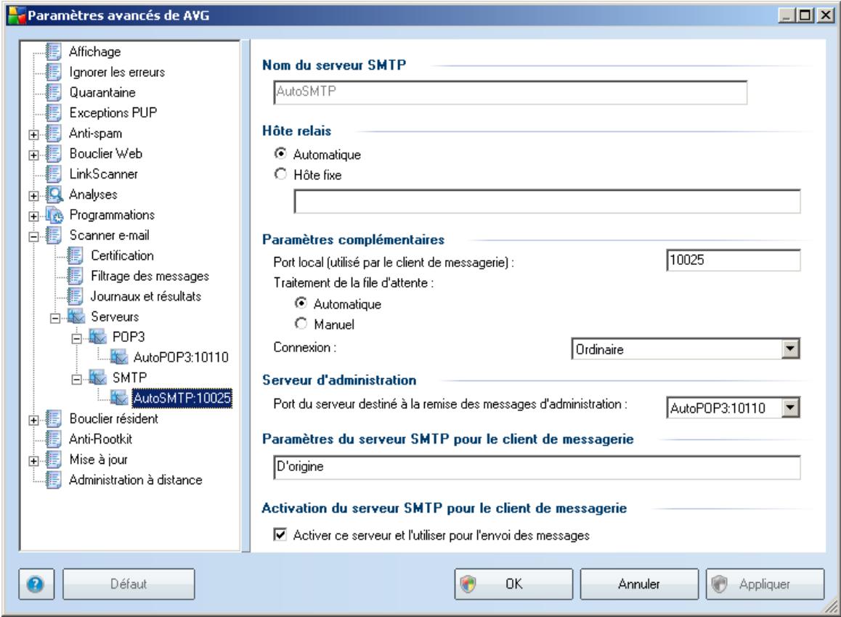
Task: Click the D'origine SMTP parameters field
Action: click(x=537, y=467)
